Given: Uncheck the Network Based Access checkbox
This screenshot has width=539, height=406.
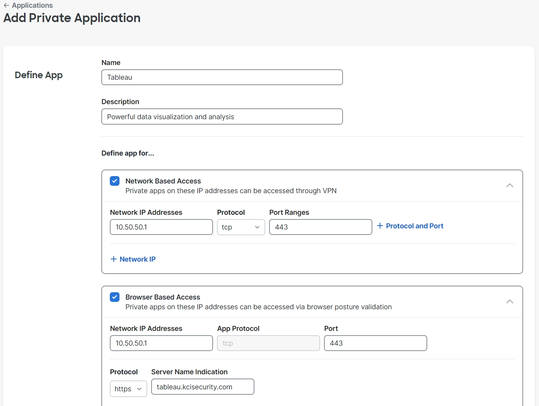Looking at the screenshot, I should [115, 181].
